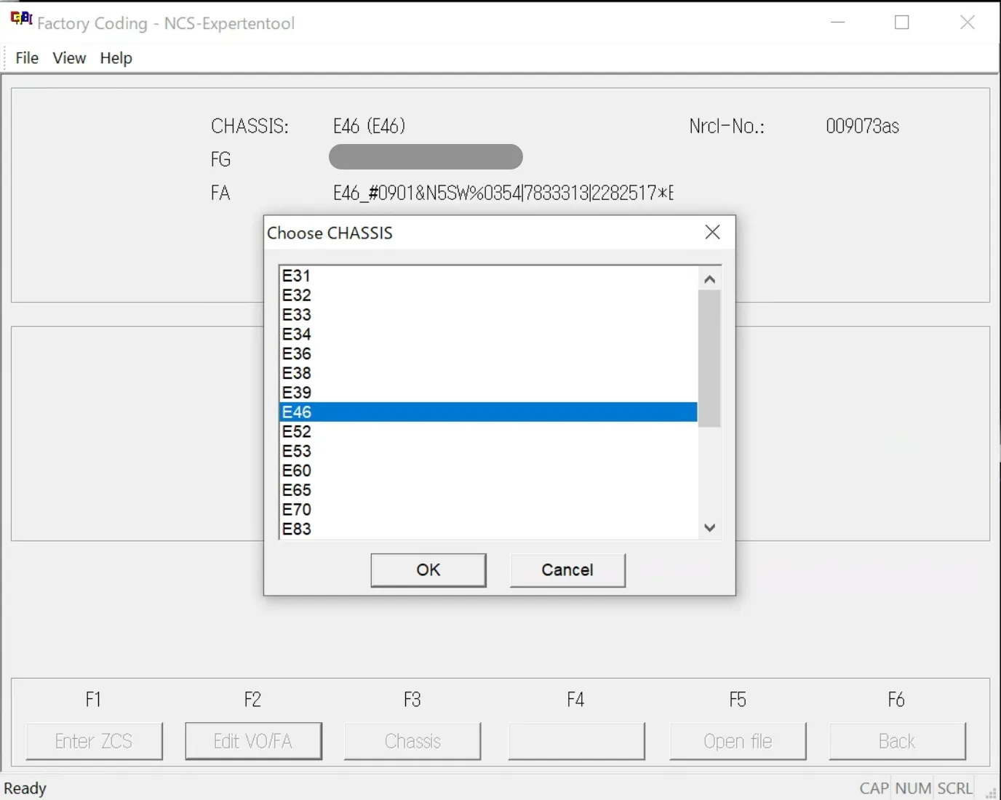
Task: Select E34 in the chassis list
Action: 488,334
